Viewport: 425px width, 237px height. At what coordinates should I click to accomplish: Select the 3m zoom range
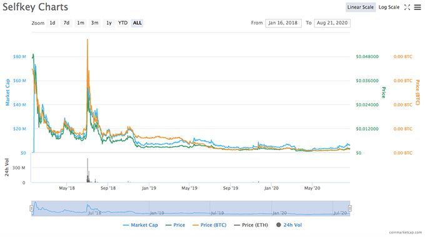(x=94, y=23)
